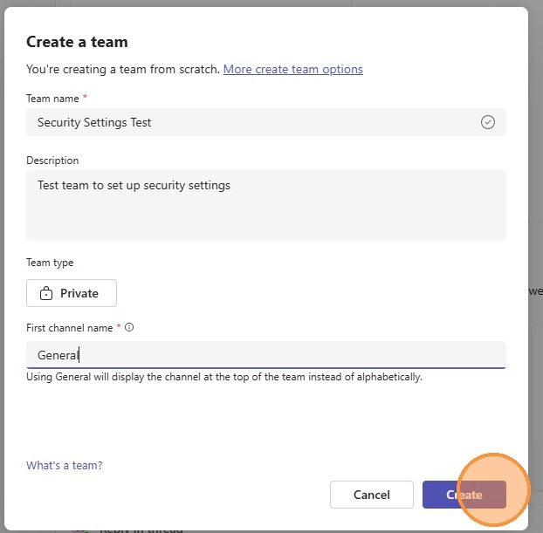Click the First channel name label
Screen dimensions: 543x533
(x=69, y=328)
